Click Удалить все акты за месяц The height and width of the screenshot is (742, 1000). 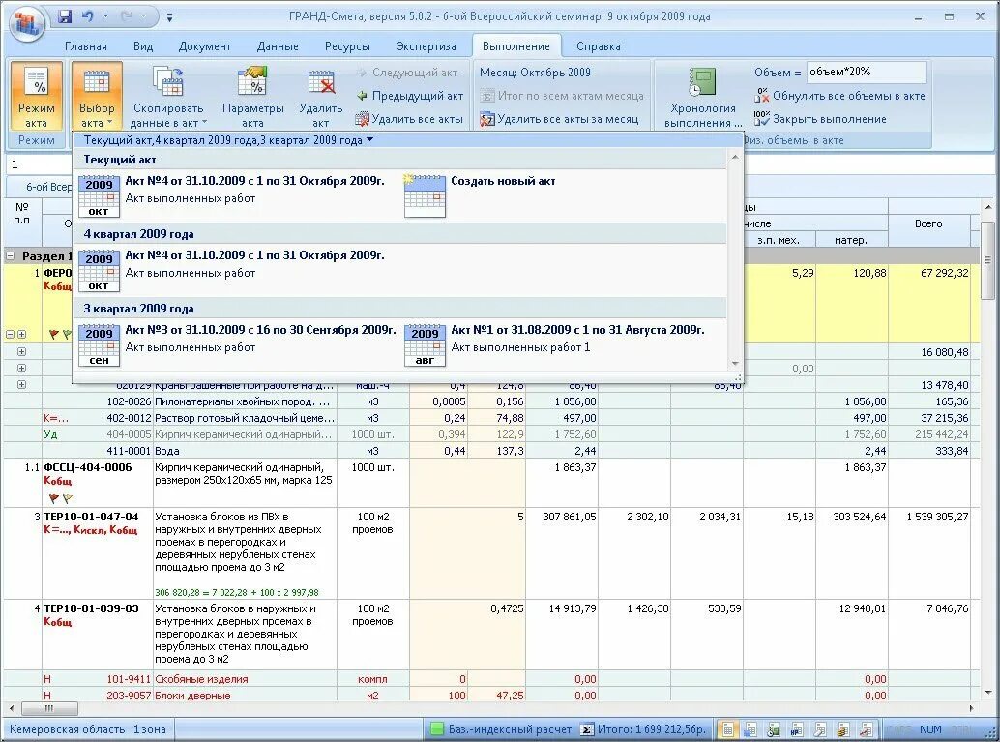point(559,119)
